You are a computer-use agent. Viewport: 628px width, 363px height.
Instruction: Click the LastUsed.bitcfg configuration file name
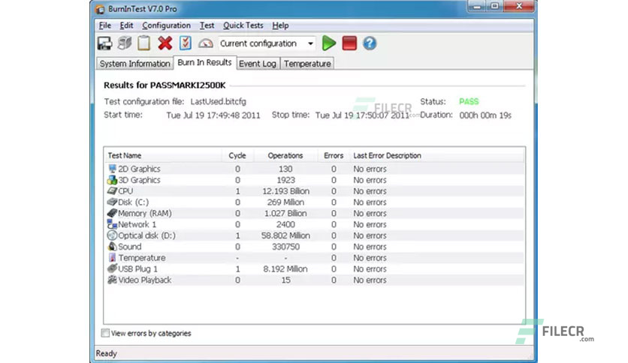pos(219,101)
